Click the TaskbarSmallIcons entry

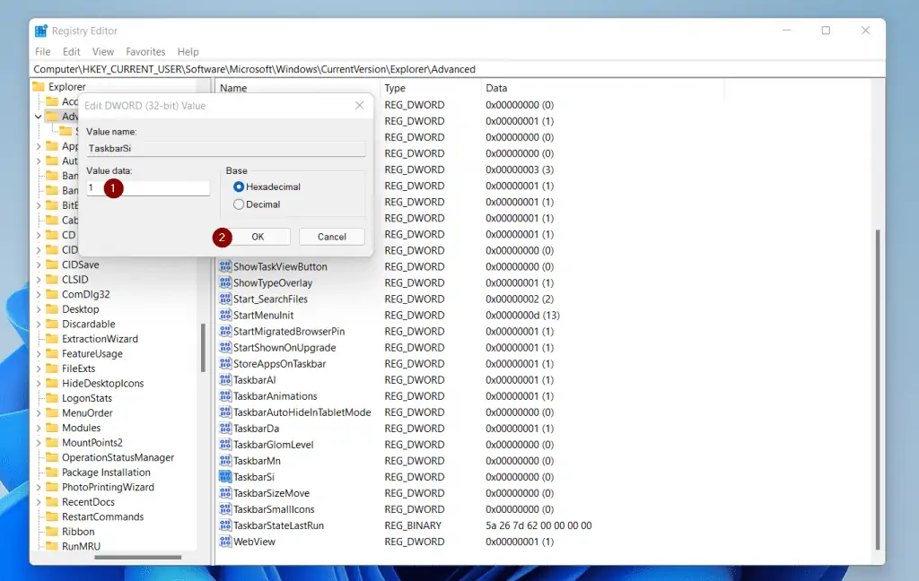click(x=275, y=509)
